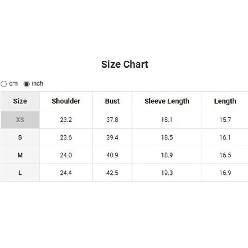This screenshot has width=248, height=248.
Task: Click the L length value 16.9
Action: [x=225, y=173]
